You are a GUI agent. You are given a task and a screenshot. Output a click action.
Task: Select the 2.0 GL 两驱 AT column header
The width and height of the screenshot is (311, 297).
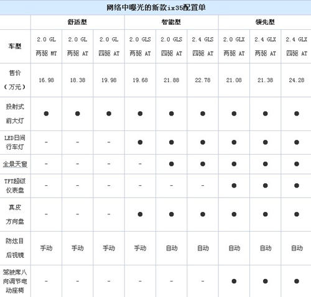(x=78, y=46)
